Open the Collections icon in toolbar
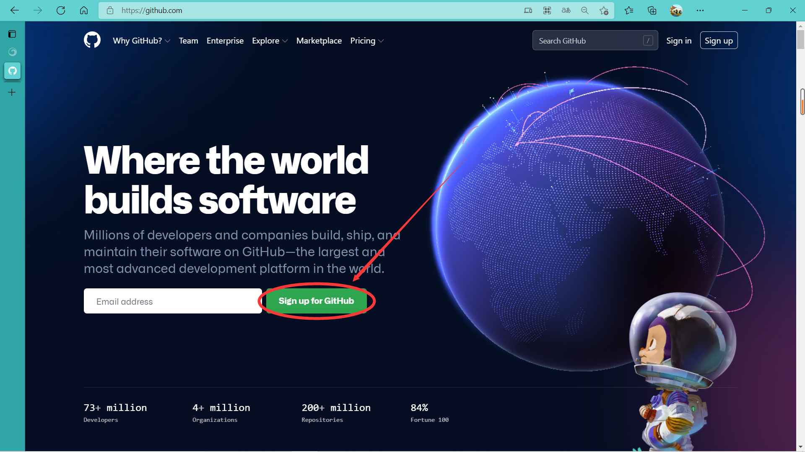 [652, 10]
